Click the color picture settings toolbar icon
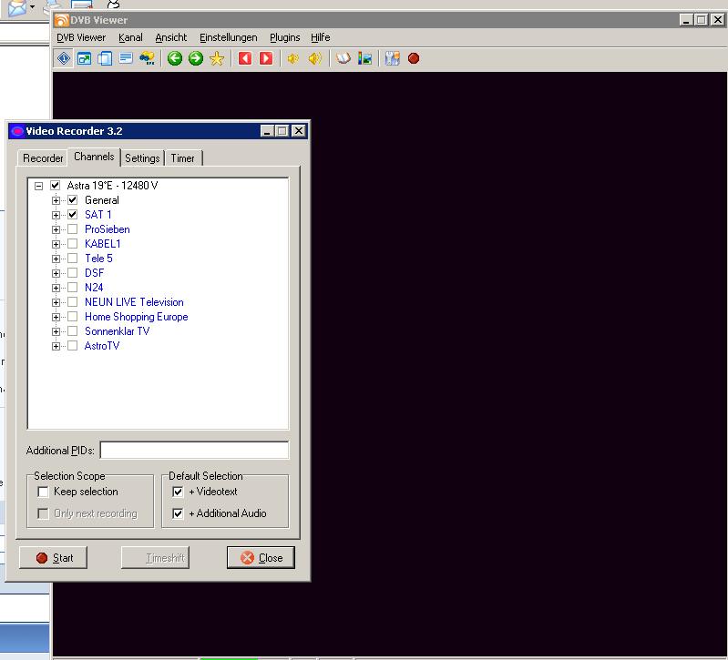The image size is (728, 660). click(364, 58)
